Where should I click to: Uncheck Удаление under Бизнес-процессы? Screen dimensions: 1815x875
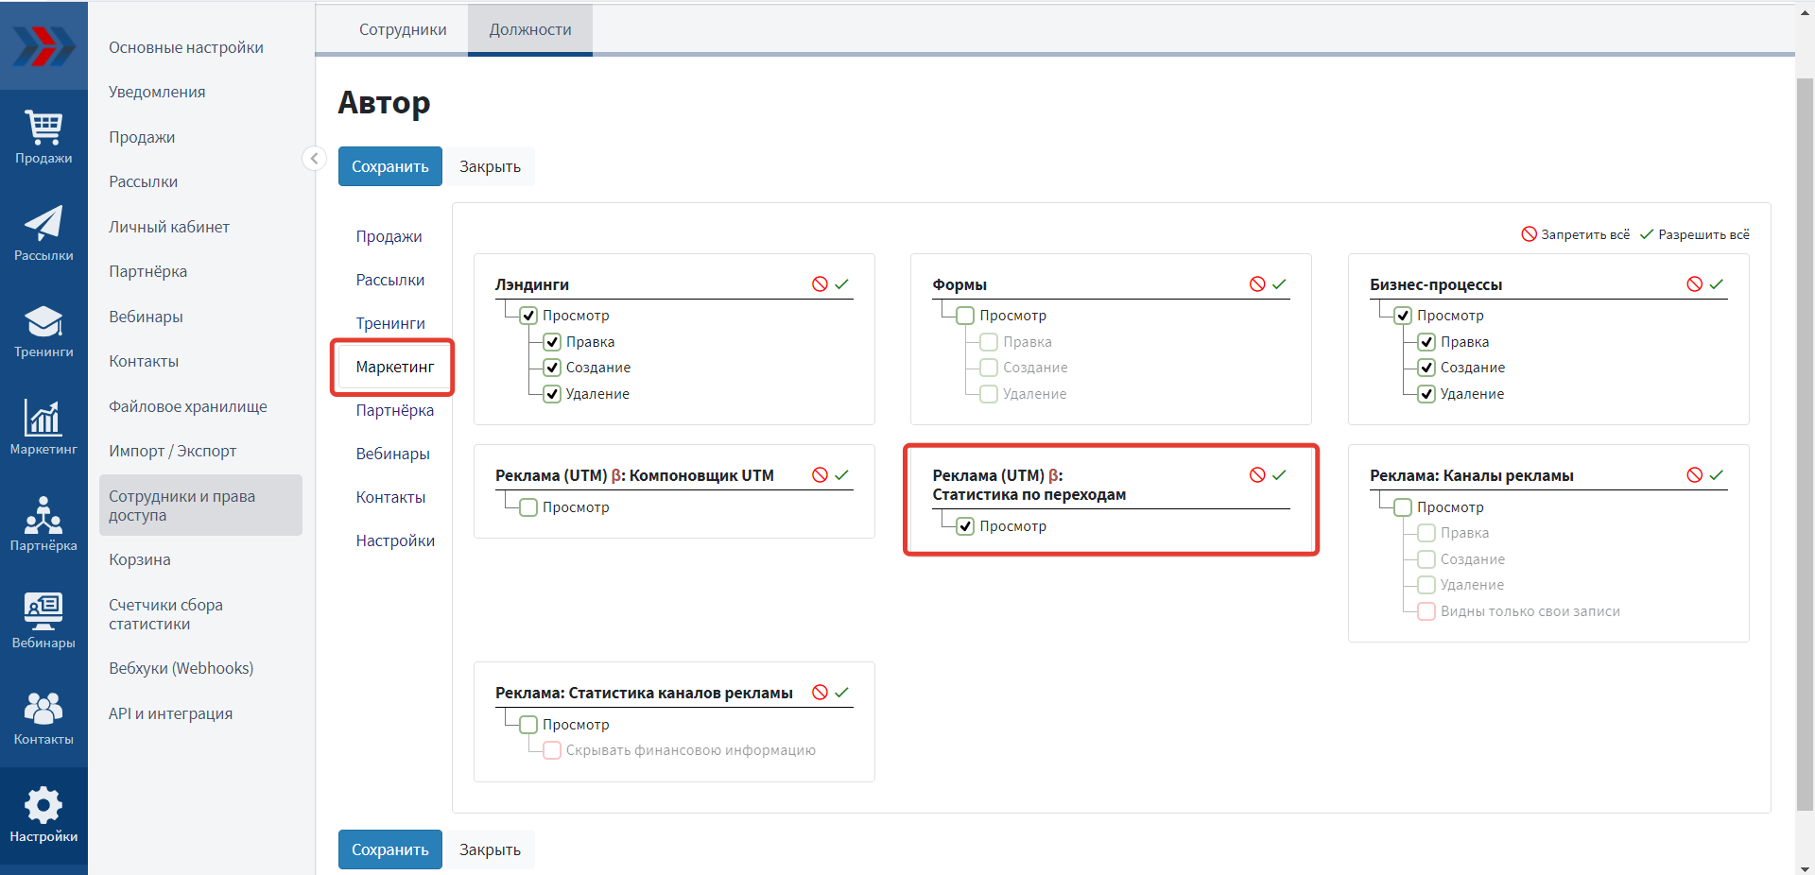[1426, 394]
